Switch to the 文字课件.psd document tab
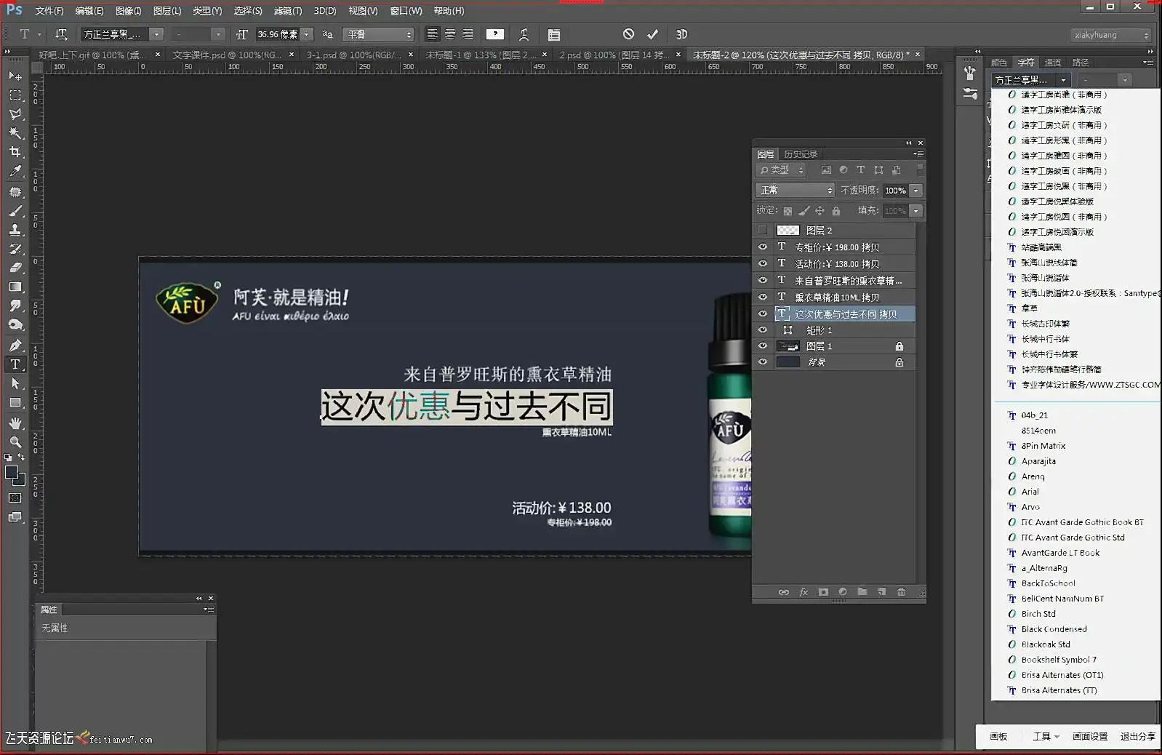 (226, 55)
